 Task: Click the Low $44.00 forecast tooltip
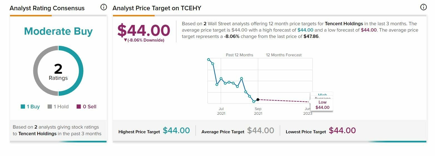pos(322,105)
